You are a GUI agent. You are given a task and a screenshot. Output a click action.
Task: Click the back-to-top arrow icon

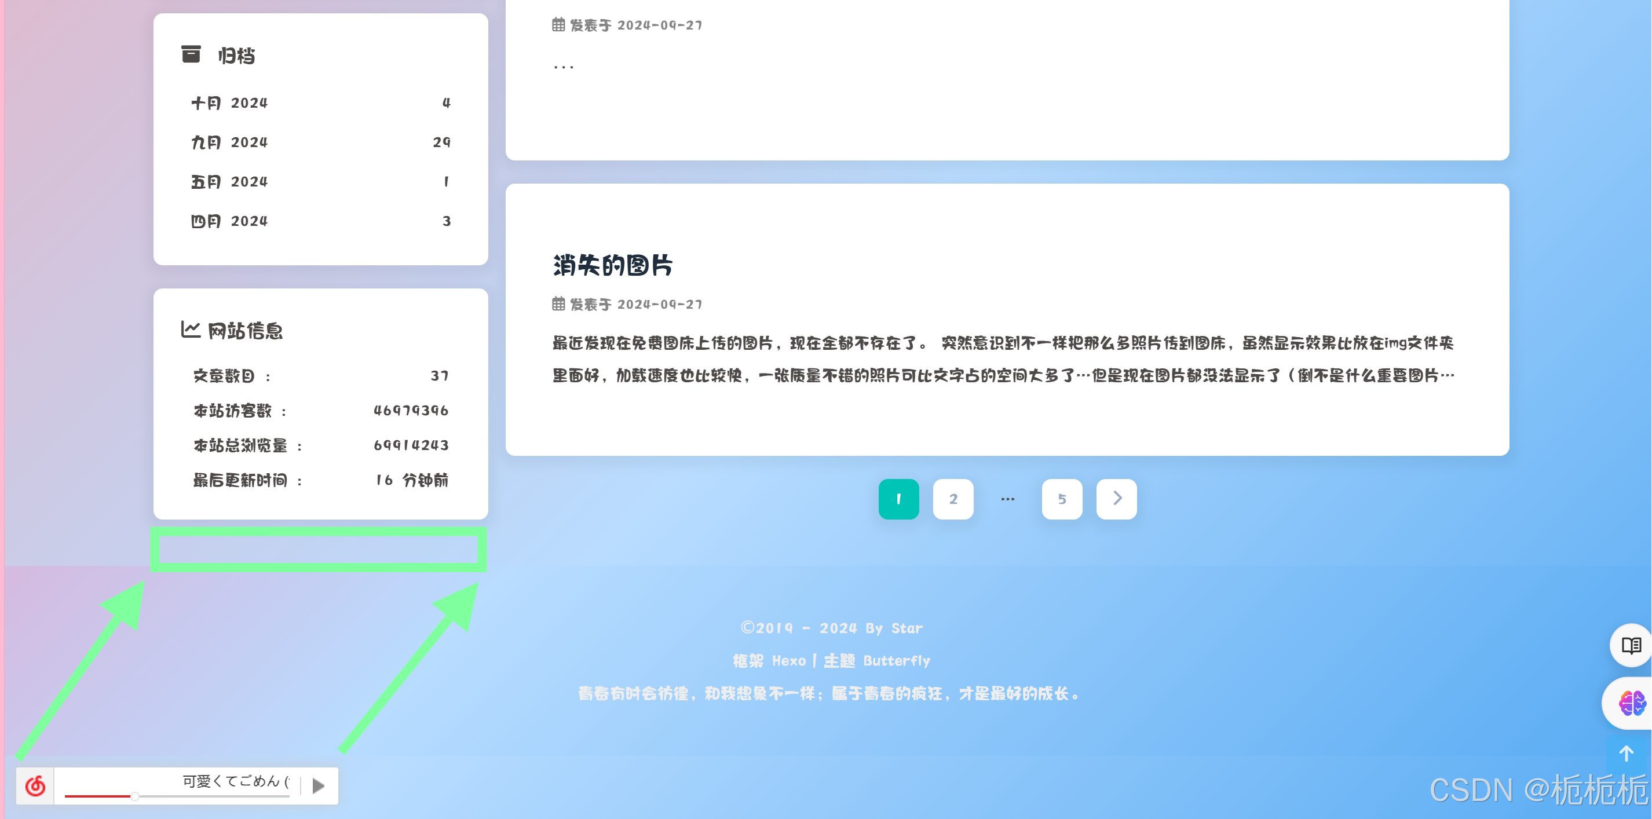(x=1626, y=754)
